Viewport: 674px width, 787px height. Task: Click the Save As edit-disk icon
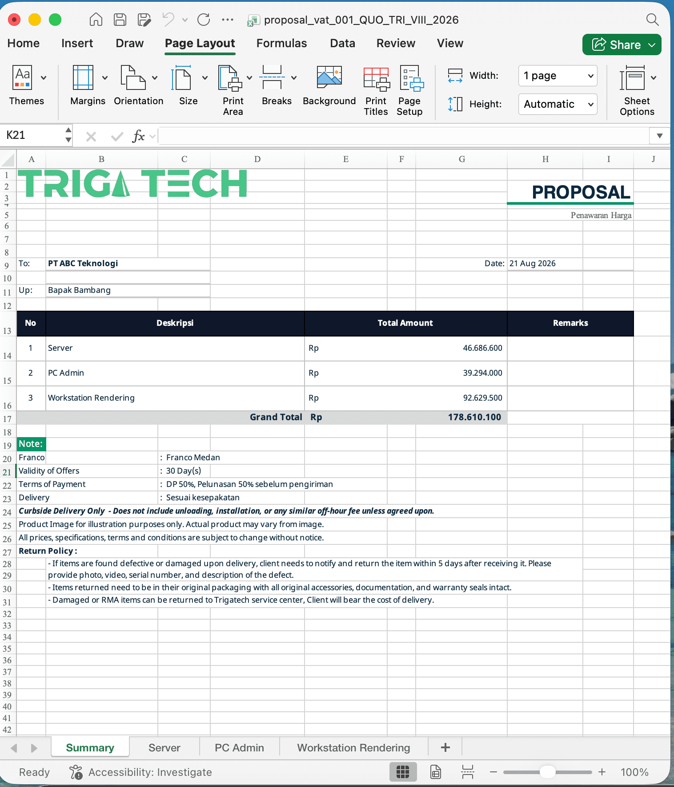(x=144, y=20)
